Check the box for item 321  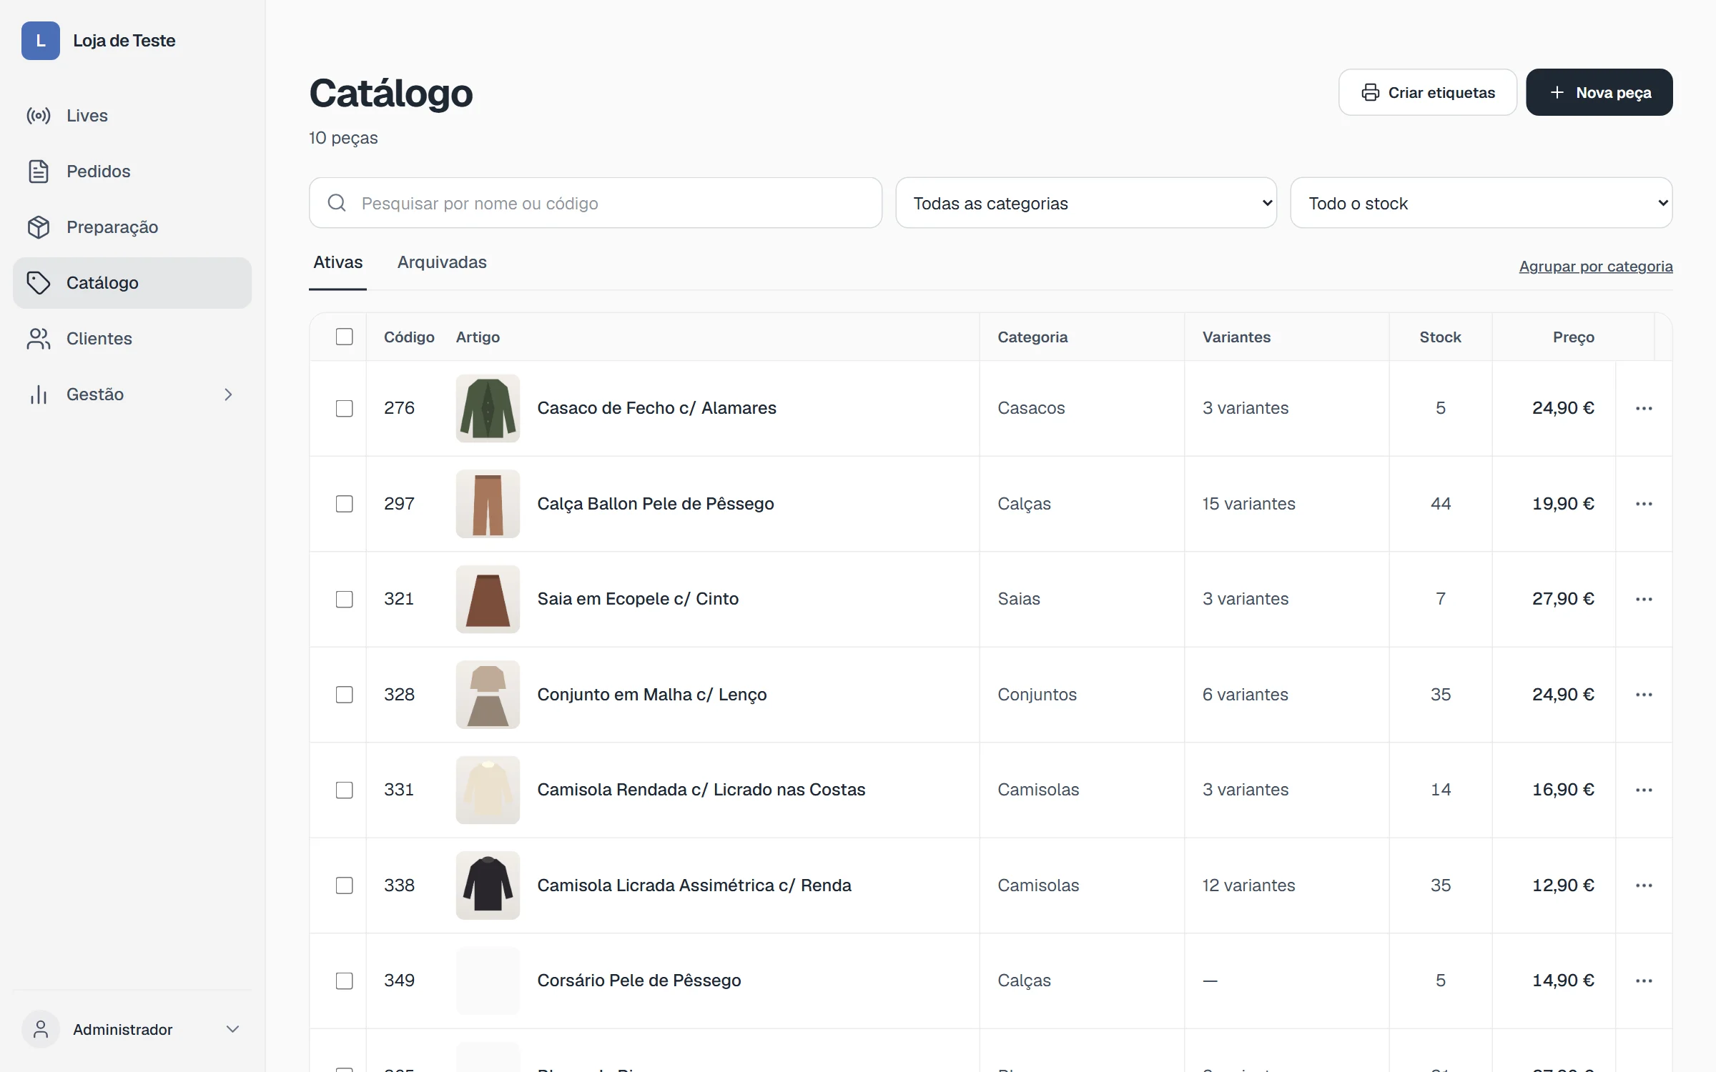point(345,599)
